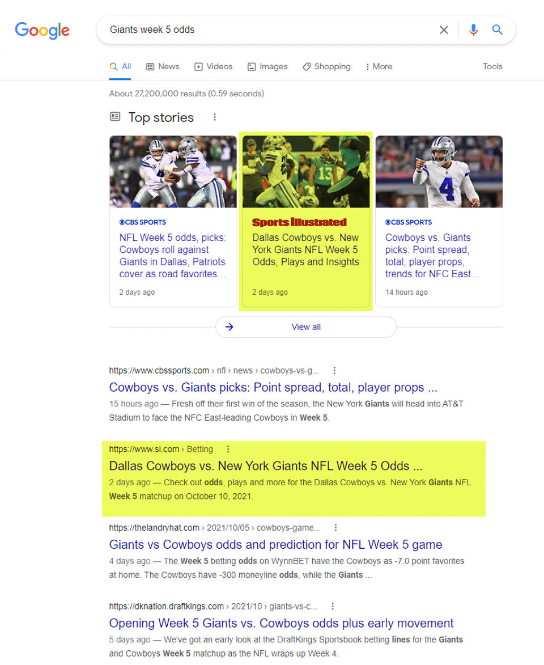Select the All results tab

point(120,66)
